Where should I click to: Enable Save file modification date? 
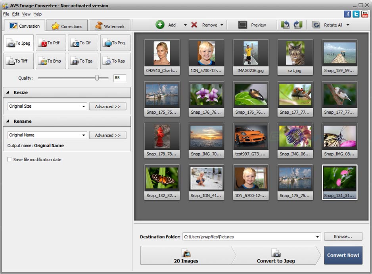pos(10,160)
